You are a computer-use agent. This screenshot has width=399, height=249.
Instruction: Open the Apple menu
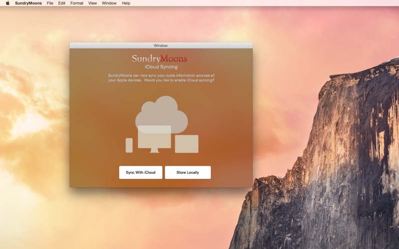click(x=7, y=3)
